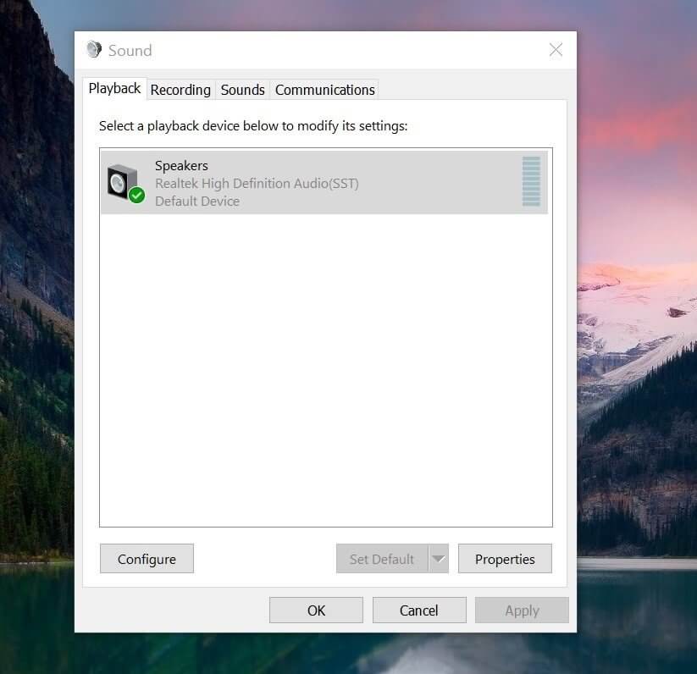Click the Configure button
Viewport: 697px width, 674px height.
click(147, 559)
